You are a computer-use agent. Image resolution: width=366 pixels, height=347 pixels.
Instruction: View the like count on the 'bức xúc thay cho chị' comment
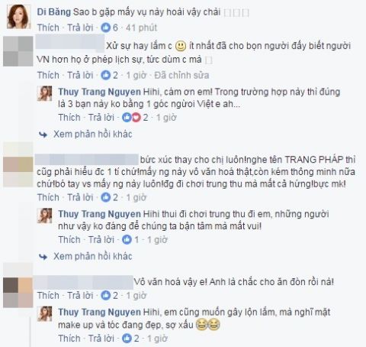(x=109, y=197)
